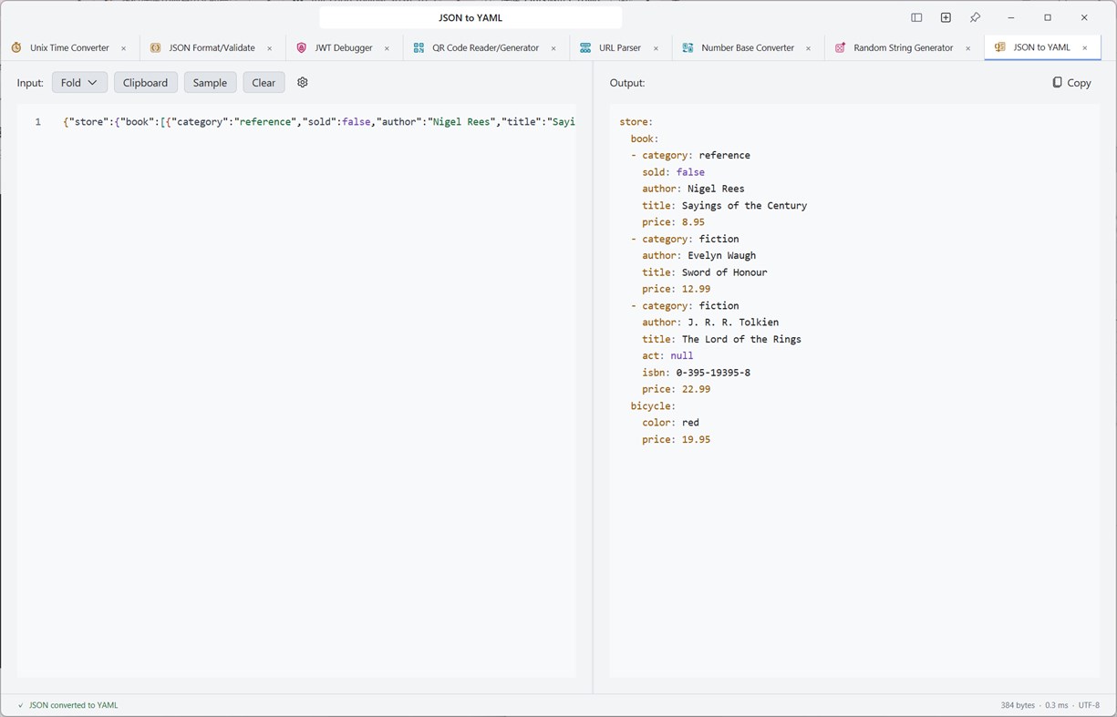Screen dimensions: 1117x717
Task: Click the Random String Generator tab icon
Action: (x=840, y=47)
